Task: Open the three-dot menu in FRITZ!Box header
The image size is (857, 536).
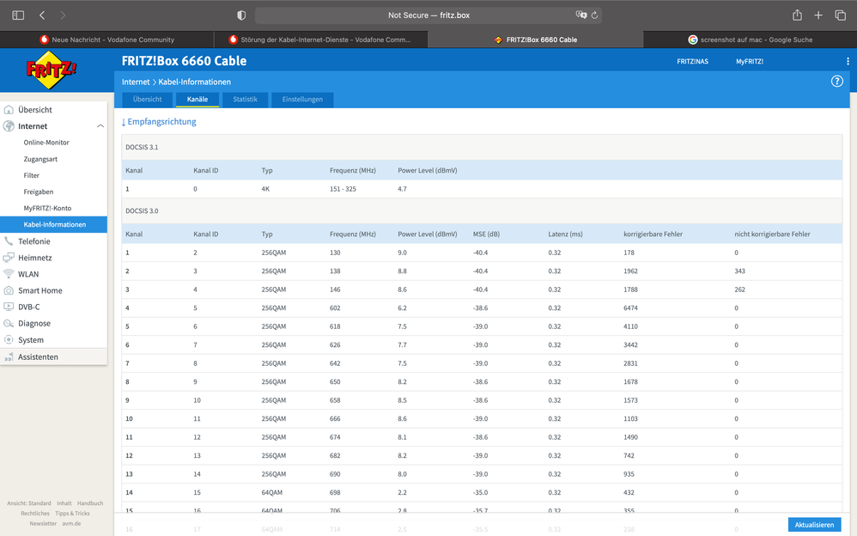Action: pyautogui.click(x=848, y=61)
